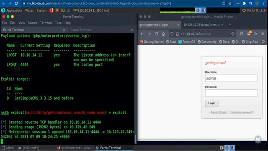The width and height of the screenshot is (268, 151).
Task: Open Places menu in top panel
Action: [29, 10]
